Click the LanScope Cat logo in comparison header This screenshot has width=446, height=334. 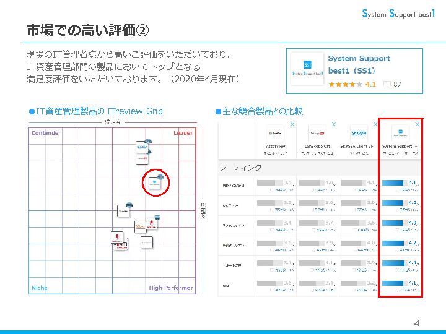point(317,133)
